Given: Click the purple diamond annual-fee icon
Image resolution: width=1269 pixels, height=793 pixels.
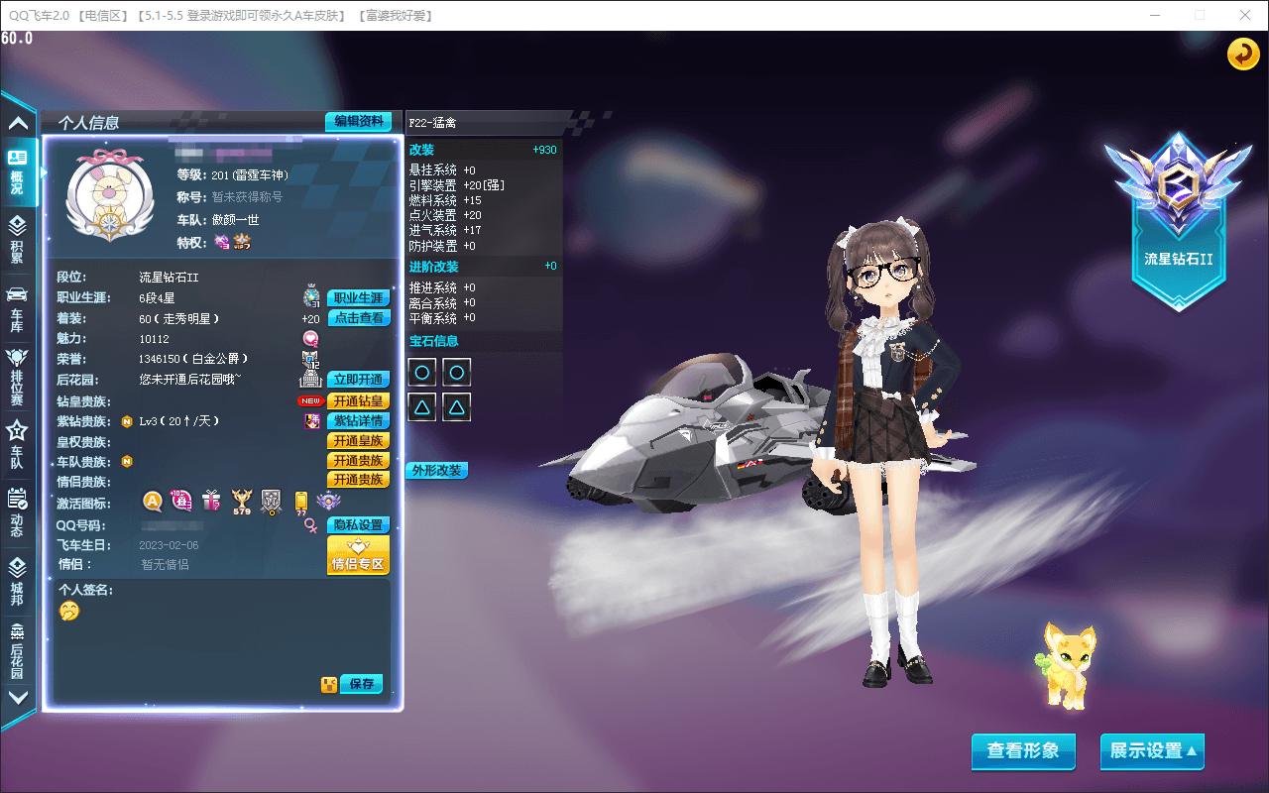Looking at the screenshot, I should point(311,421).
